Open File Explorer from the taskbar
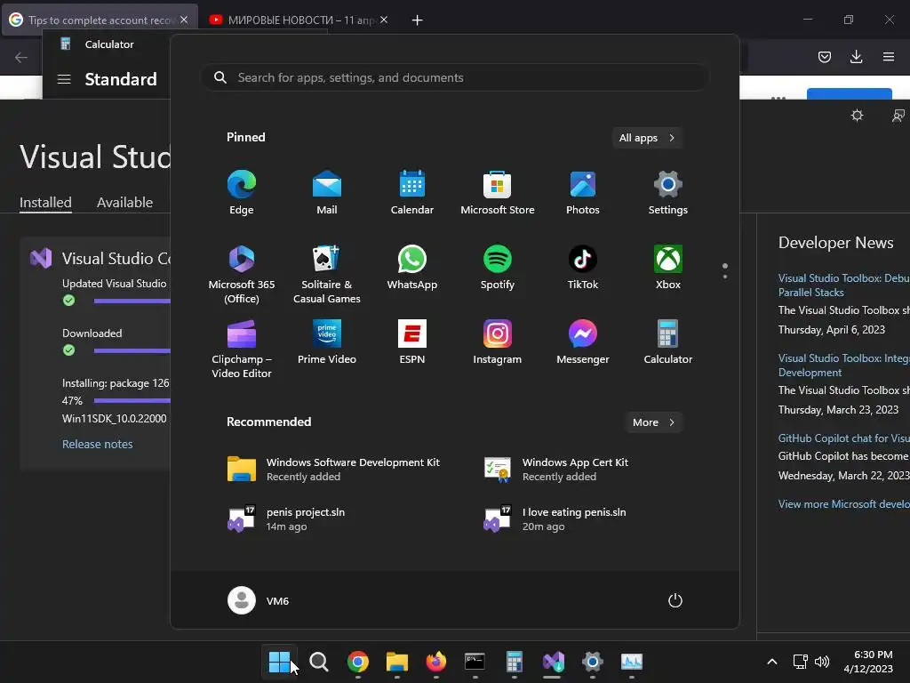The image size is (910, 683). click(x=397, y=662)
